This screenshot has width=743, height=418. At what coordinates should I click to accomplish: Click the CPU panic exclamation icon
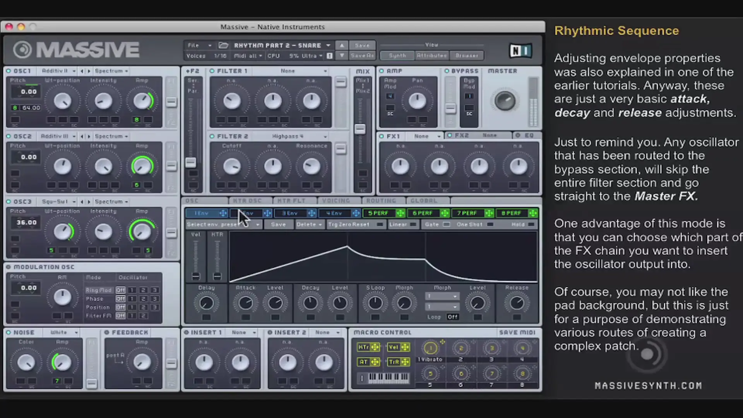pos(330,56)
